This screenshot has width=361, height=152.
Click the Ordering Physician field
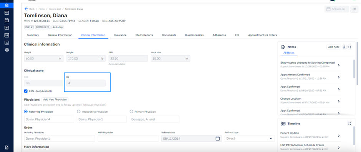tap(60, 139)
